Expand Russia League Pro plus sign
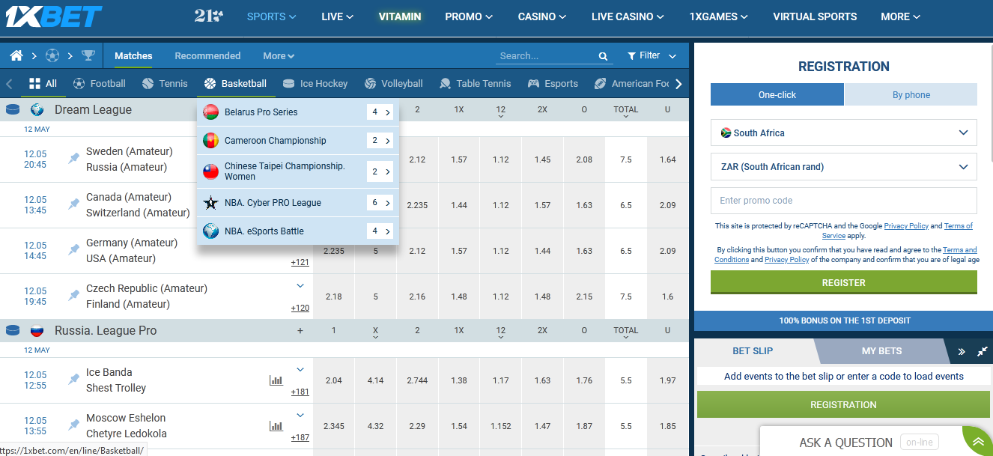 [300, 330]
